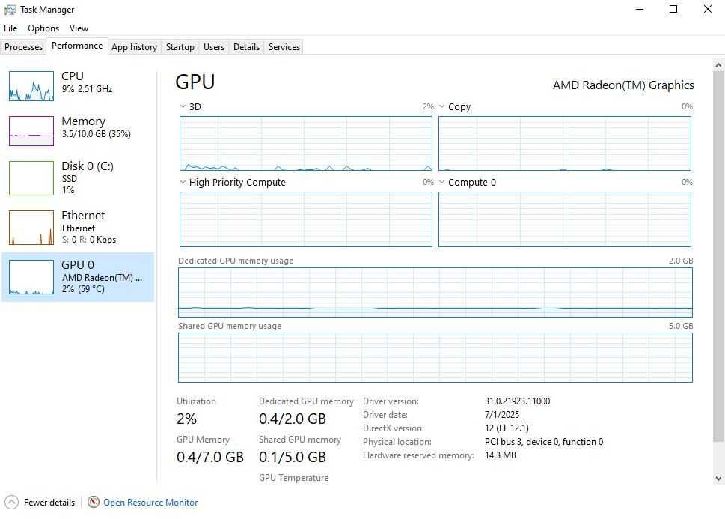Maximize the Task Manager window
This screenshot has width=725, height=519.
tap(673, 9)
